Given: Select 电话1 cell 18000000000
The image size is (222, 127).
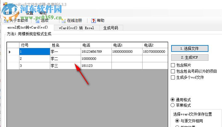Looking at the screenshot, I should (127, 52).
